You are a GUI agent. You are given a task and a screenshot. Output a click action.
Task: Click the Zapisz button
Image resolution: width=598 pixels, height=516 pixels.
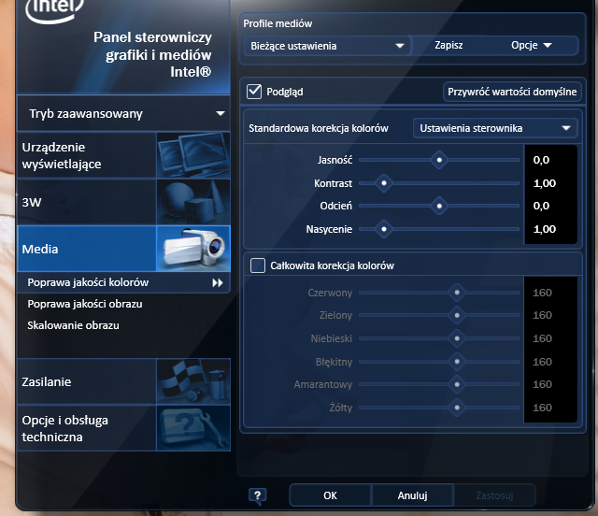pos(448,46)
